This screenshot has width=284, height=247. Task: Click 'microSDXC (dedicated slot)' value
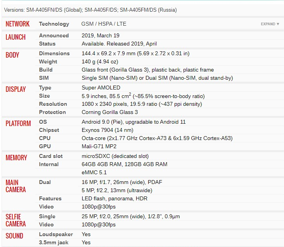pyautogui.click(x=115, y=156)
